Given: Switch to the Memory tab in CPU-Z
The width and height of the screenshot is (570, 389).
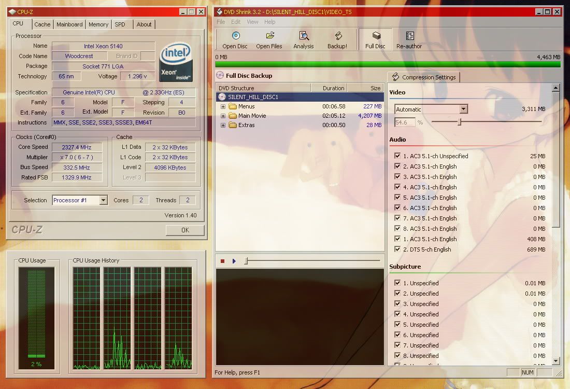Looking at the screenshot, I should (x=98, y=24).
